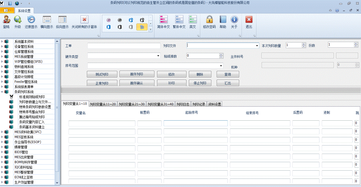
Task: Switch to 列印变量从21~30 tab
Action: tap(132, 104)
